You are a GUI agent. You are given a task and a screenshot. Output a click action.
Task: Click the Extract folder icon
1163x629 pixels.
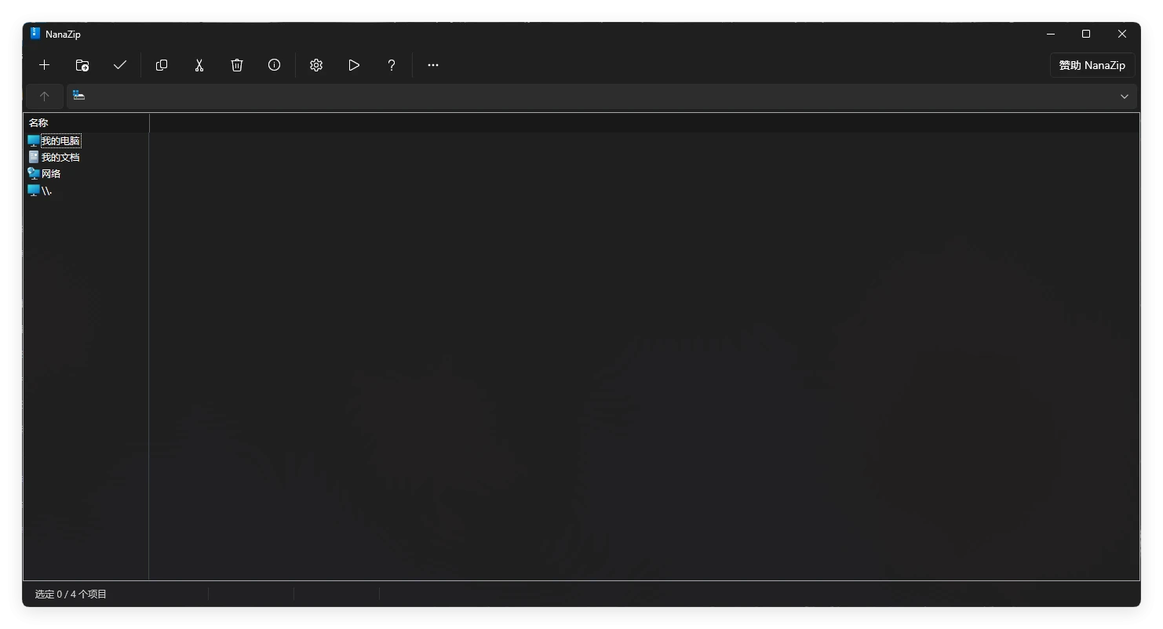pos(82,65)
